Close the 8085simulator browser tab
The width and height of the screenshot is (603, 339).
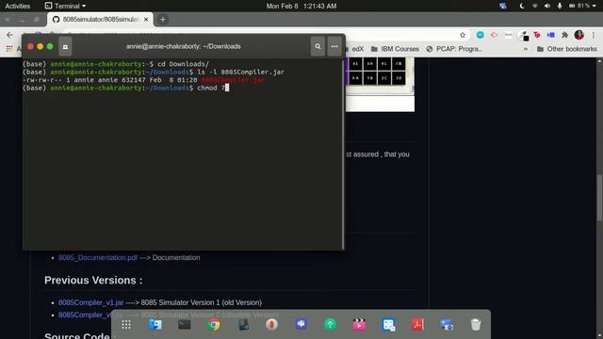[x=146, y=19]
